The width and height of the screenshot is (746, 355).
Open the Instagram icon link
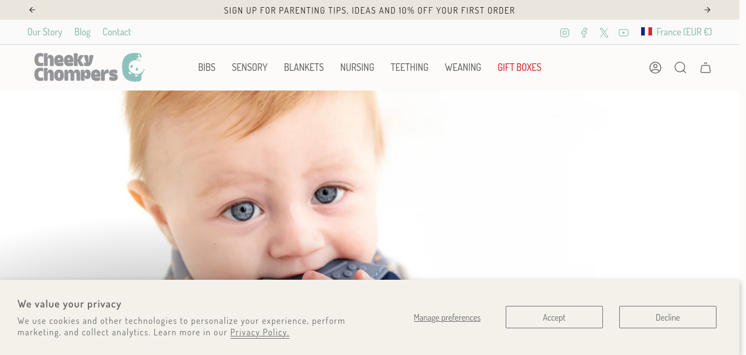(x=565, y=33)
